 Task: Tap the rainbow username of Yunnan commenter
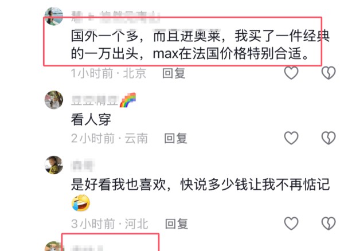[103, 100]
